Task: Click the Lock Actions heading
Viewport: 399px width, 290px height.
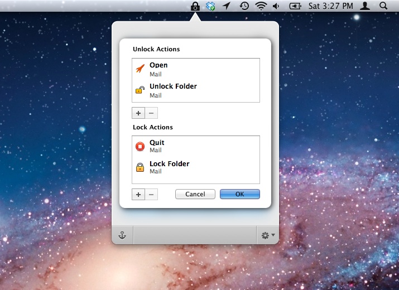Action: (153, 127)
